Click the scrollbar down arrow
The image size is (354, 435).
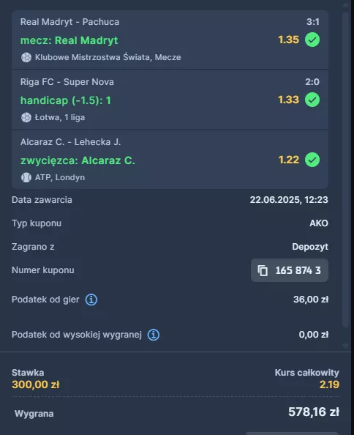(345, 346)
